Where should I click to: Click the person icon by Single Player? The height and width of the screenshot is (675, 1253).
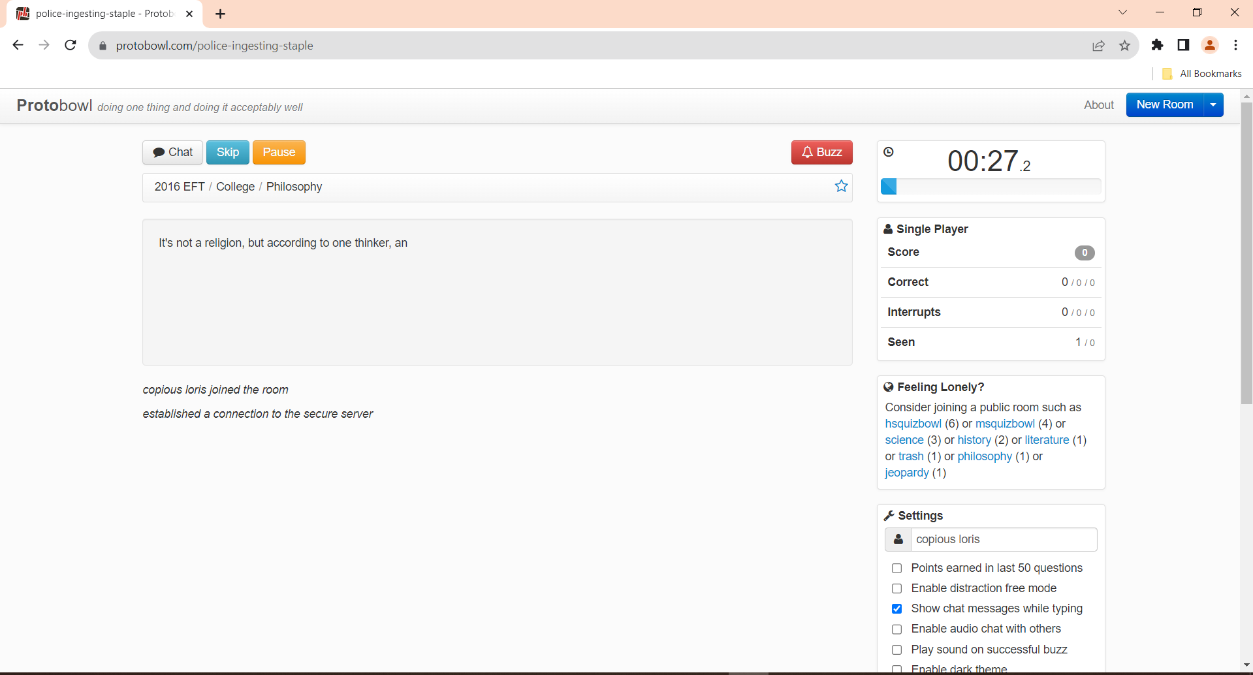click(888, 229)
